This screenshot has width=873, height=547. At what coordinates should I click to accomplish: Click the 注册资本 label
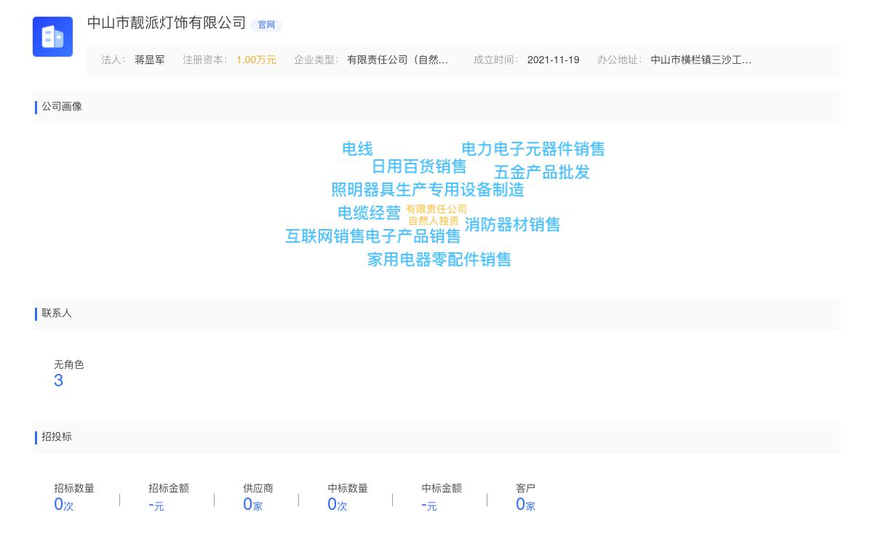coord(204,60)
